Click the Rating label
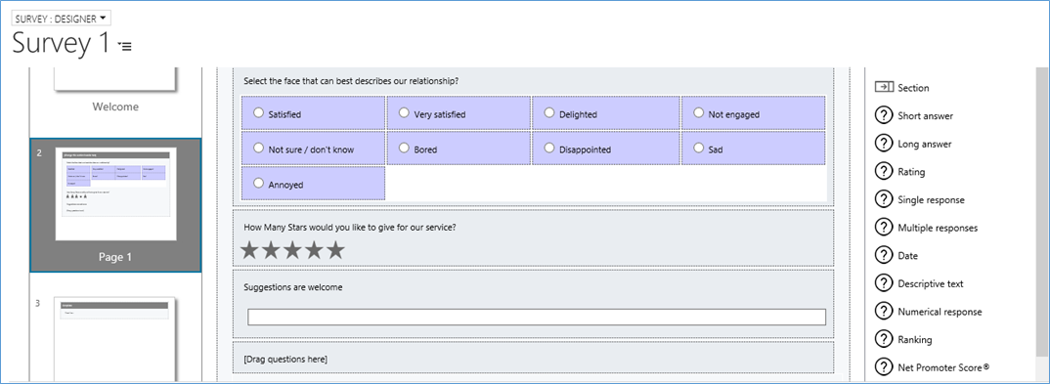Viewport: 1050px width, 384px height. point(911,172)
